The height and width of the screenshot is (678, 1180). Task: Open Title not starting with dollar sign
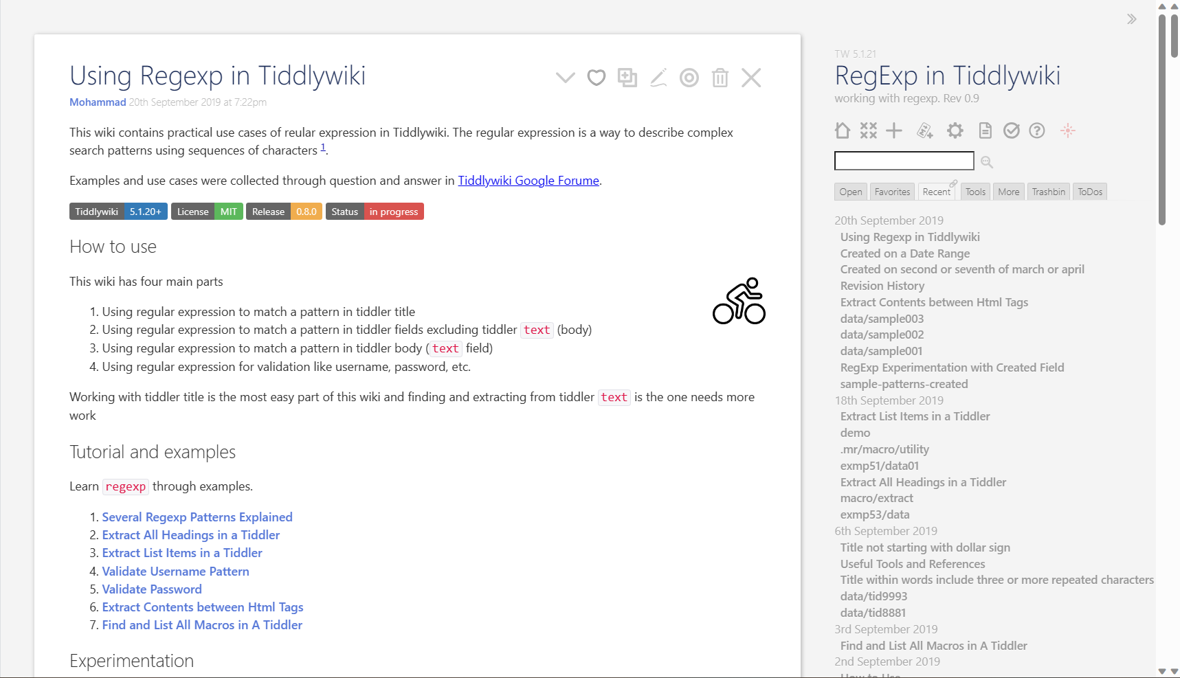point(925,547)
